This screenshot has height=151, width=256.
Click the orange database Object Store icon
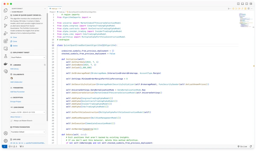[x=245, y=9]
